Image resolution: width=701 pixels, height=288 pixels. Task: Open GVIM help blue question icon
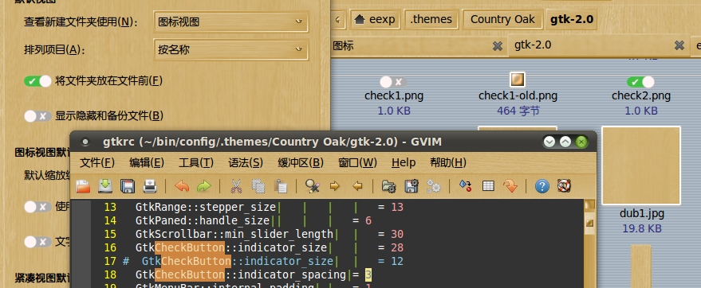click(542, 186)
